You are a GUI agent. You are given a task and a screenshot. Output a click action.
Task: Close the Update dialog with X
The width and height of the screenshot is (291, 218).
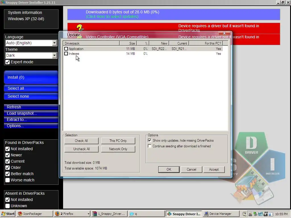[224, 33]
